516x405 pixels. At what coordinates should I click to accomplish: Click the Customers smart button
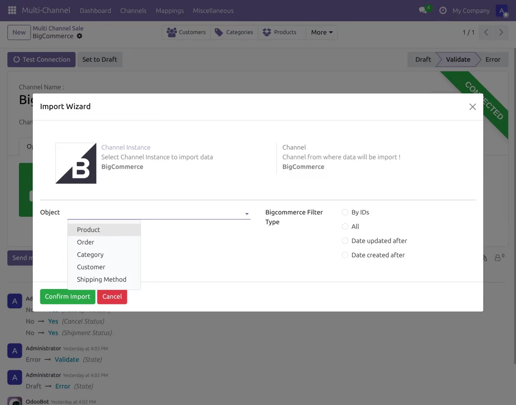[186, 32]
